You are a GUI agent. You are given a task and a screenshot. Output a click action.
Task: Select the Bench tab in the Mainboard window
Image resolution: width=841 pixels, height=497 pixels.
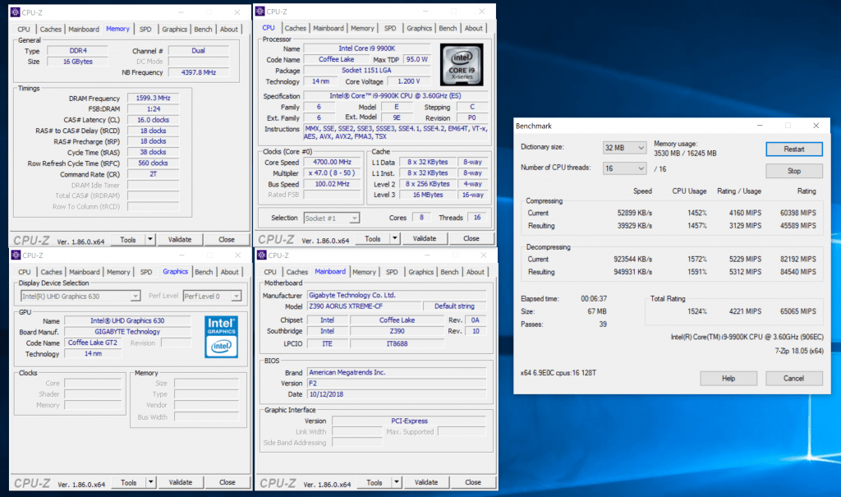point(449,272)
